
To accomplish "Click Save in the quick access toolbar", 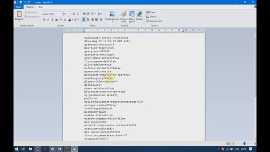I will (x=21, y=2).
